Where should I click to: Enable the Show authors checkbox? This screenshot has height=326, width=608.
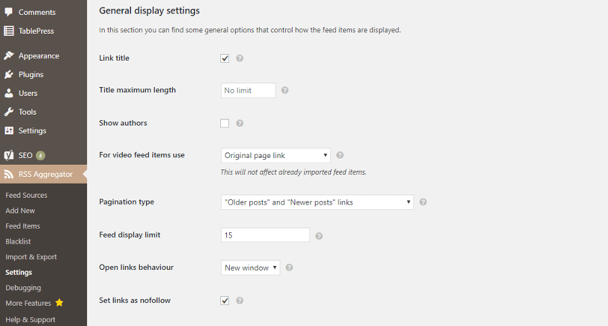(x=224, y=124)
